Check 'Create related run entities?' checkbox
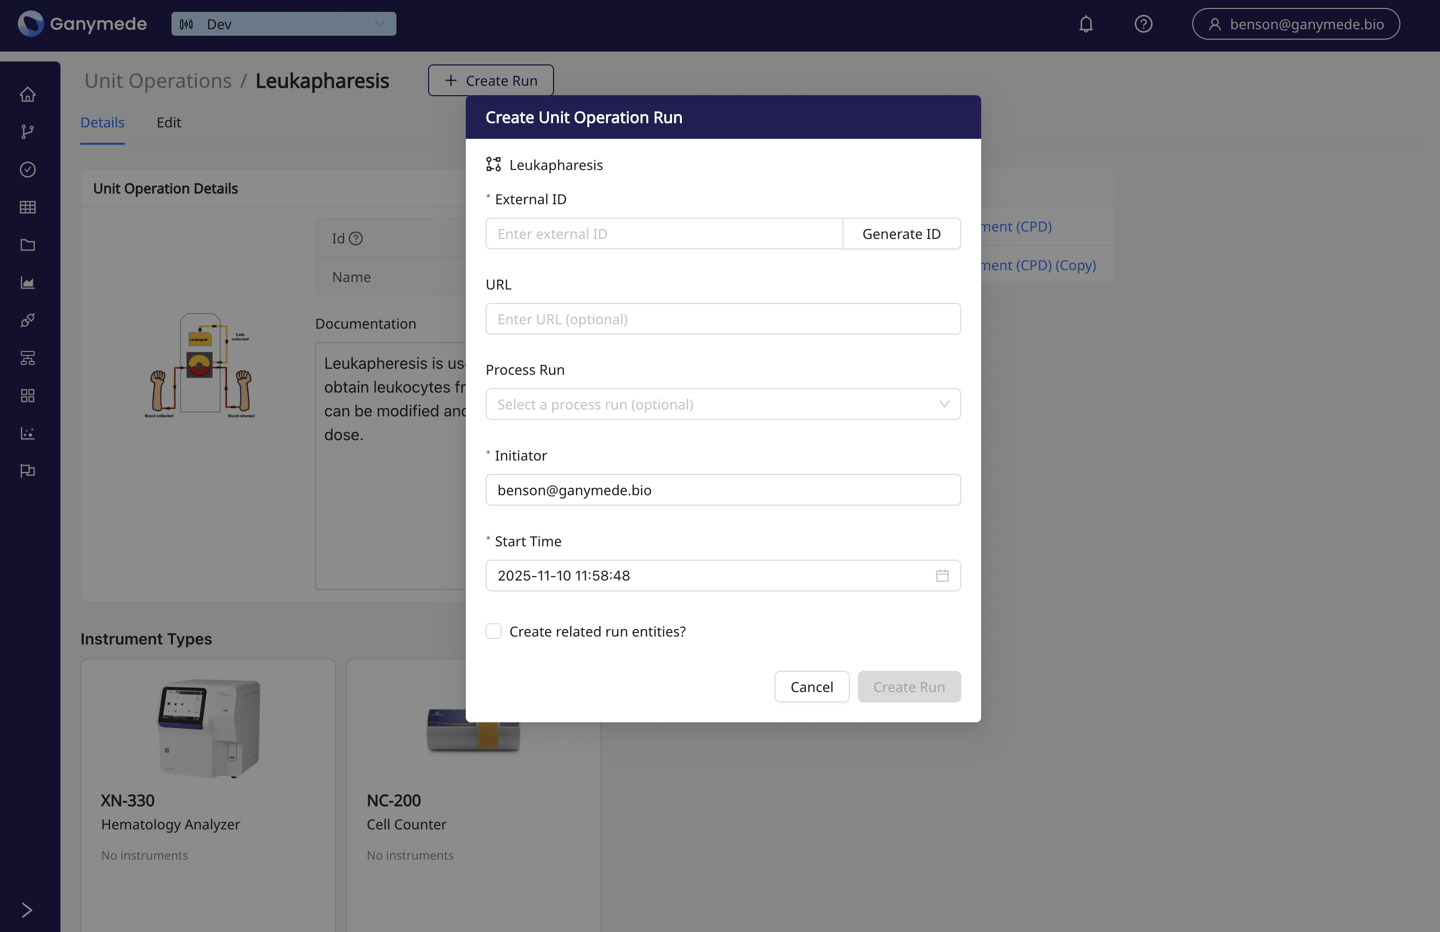Screen dimensions: 1440x932 (494, 631)
